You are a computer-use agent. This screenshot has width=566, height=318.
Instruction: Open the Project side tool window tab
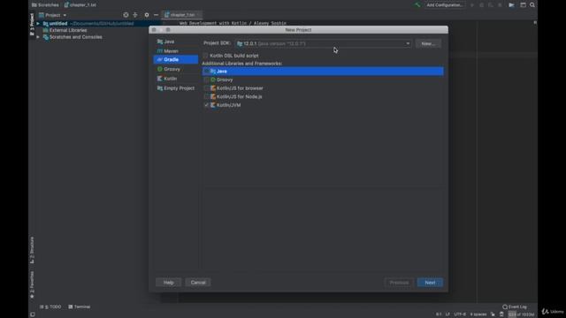pyautogui.click(x=32, y=24)
